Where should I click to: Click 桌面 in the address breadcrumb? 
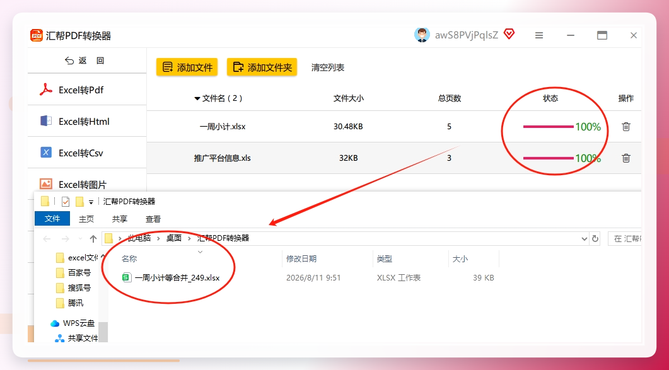[174, 238]
